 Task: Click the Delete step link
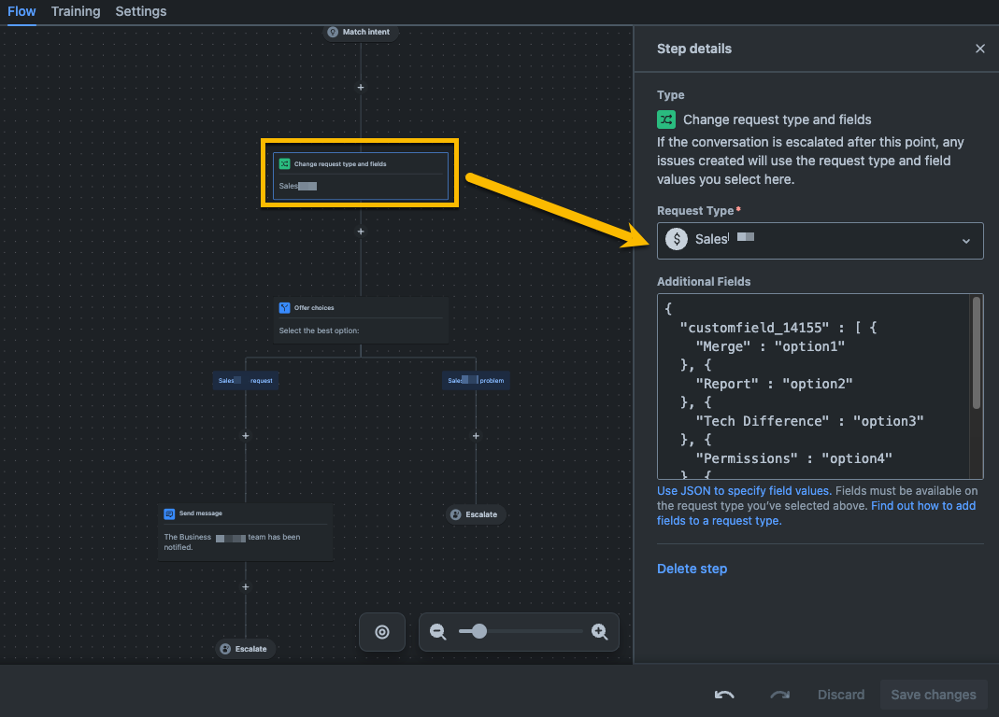[x=692, y=569]
